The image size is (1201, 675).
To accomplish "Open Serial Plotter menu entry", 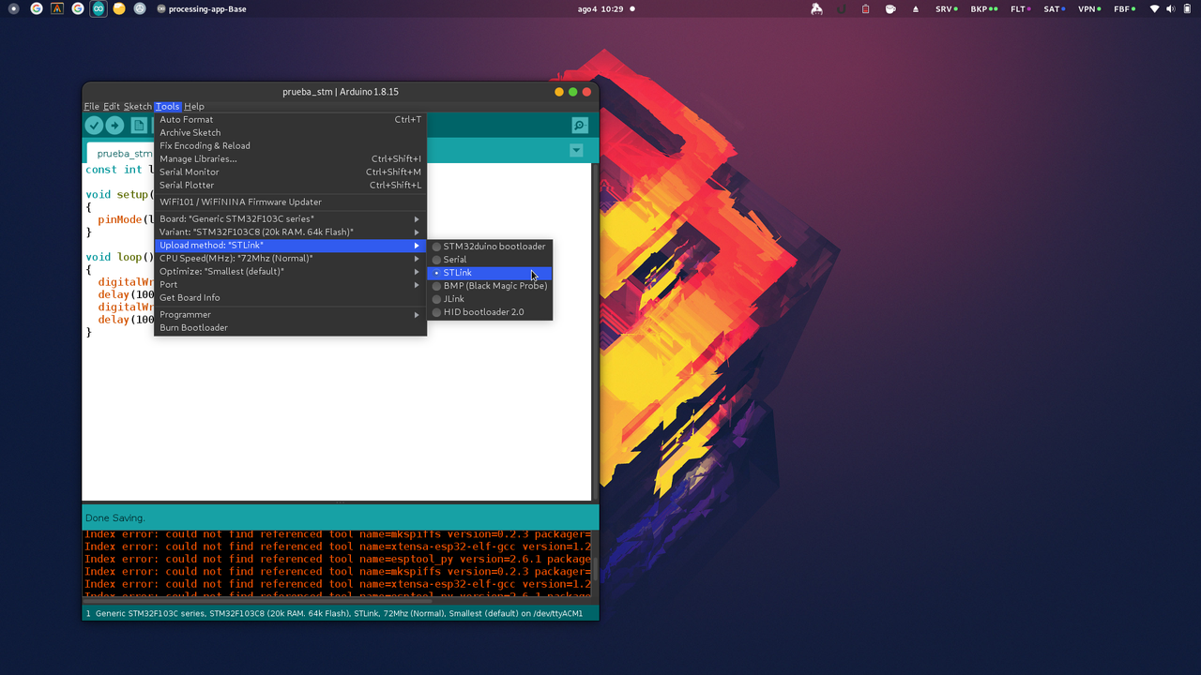I will [x=290, y=186].
